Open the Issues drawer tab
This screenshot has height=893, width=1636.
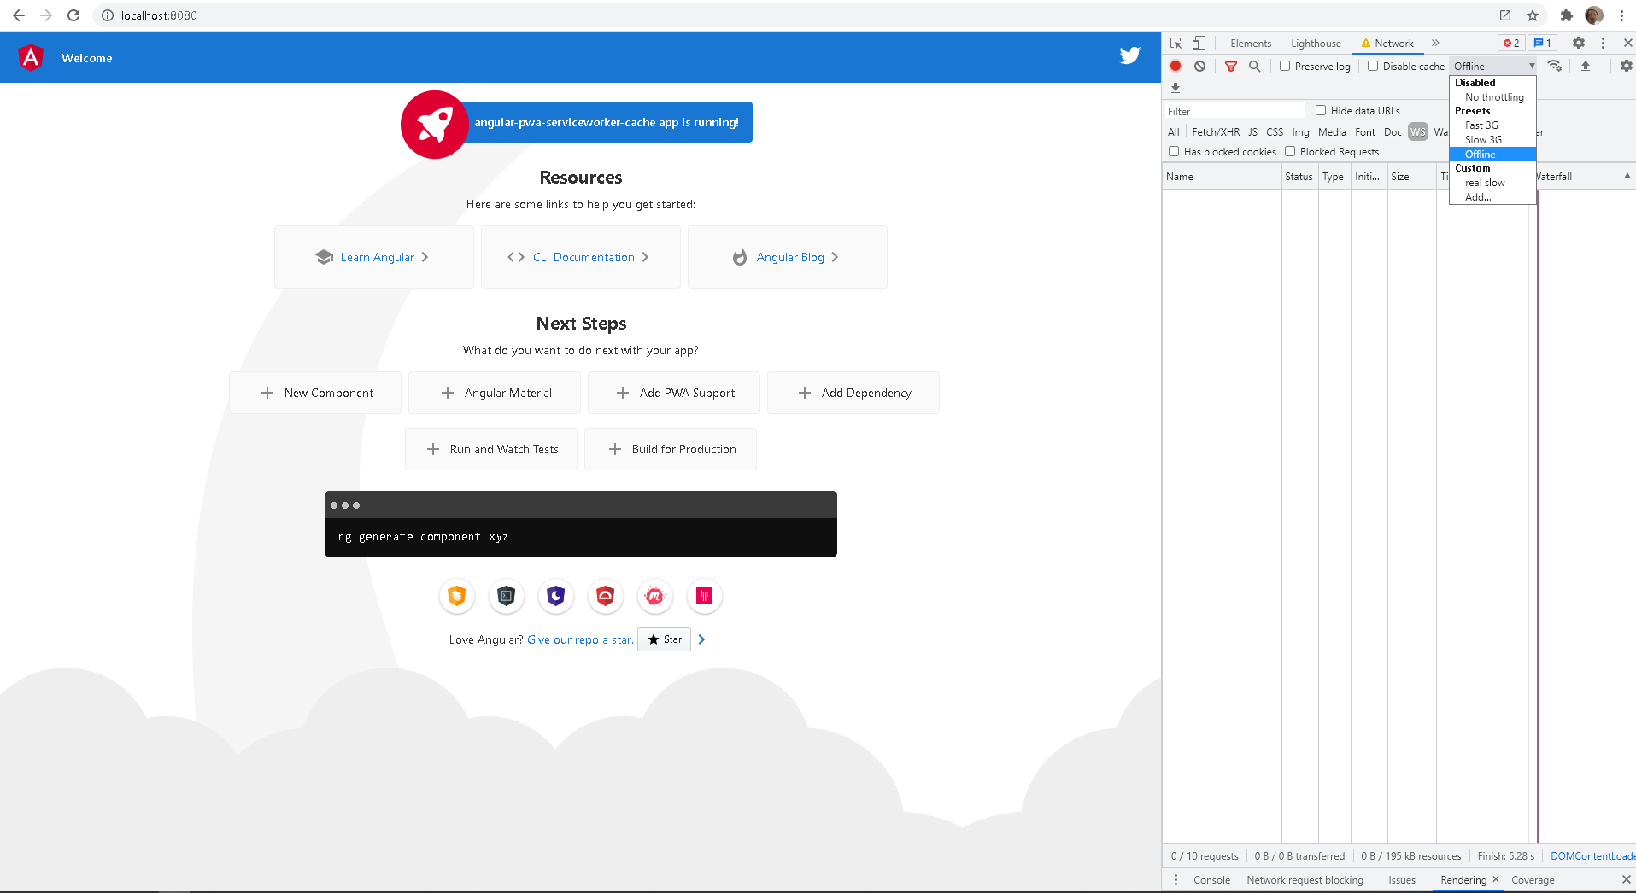click(1401, 880)
